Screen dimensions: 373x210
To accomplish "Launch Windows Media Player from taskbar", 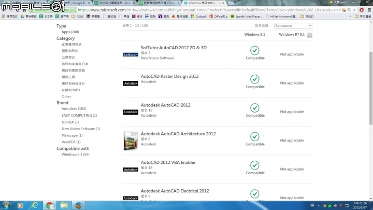I will click(20, 205).
